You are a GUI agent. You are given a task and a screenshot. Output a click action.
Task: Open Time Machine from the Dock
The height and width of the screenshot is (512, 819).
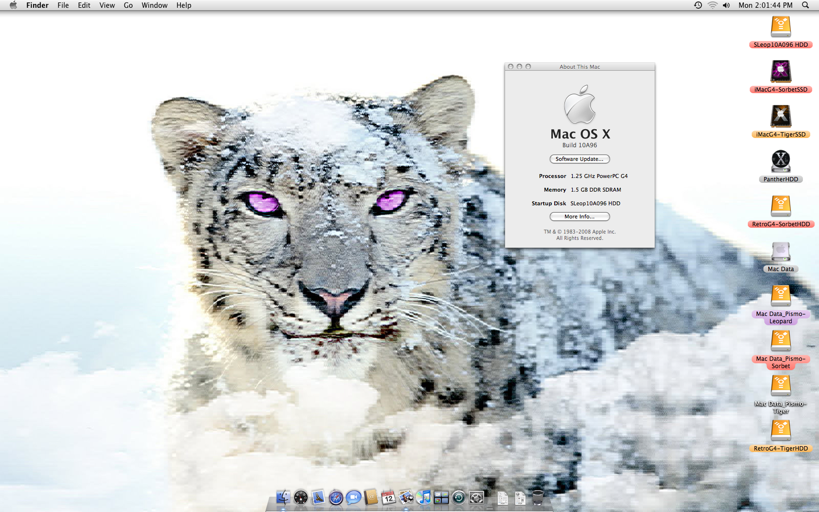(x=459, y=498)
